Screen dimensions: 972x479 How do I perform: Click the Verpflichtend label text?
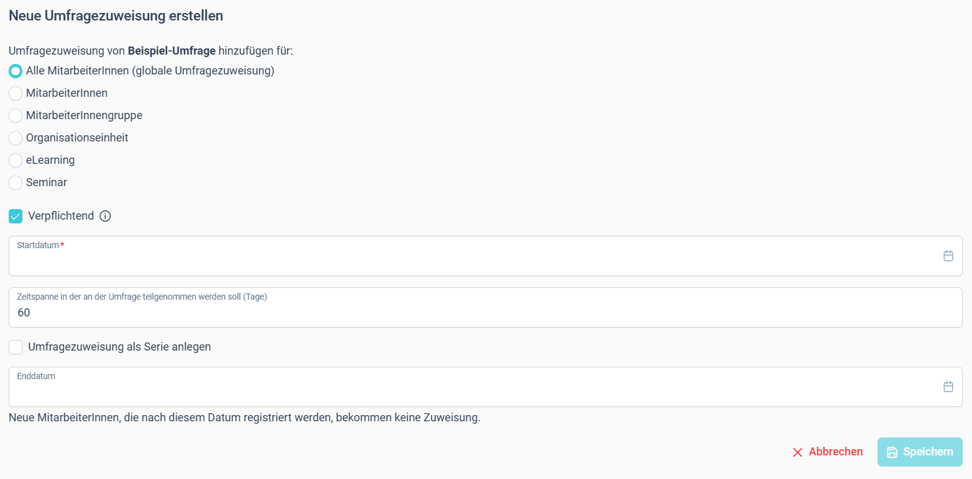coord(61,216)
